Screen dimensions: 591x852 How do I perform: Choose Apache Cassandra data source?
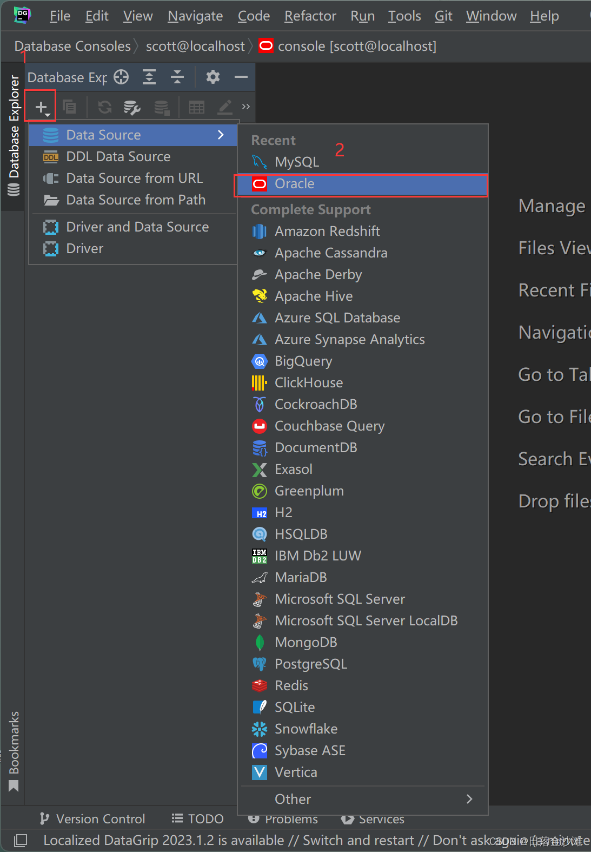tap(363, 253)
